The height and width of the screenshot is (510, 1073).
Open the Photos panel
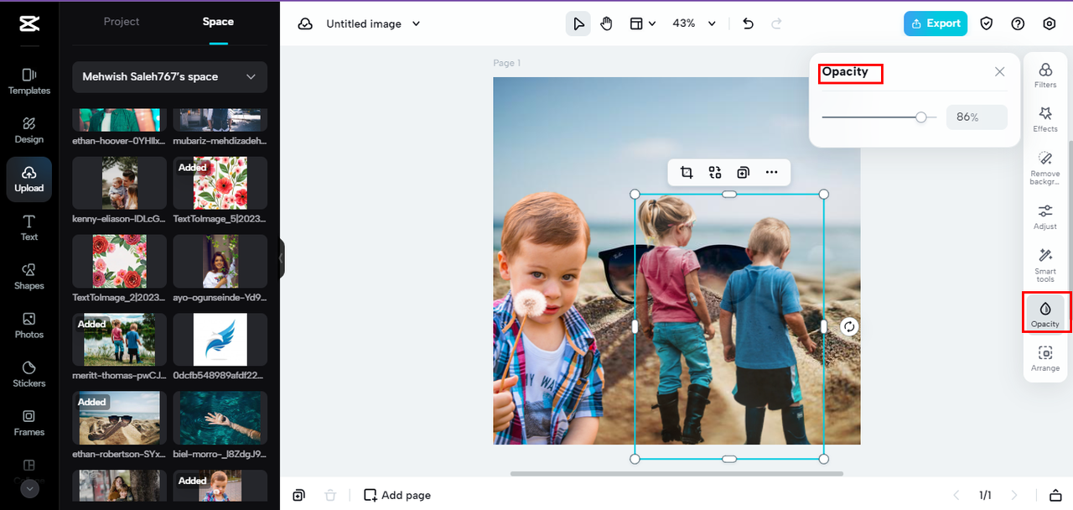click(x=29, y=325)
